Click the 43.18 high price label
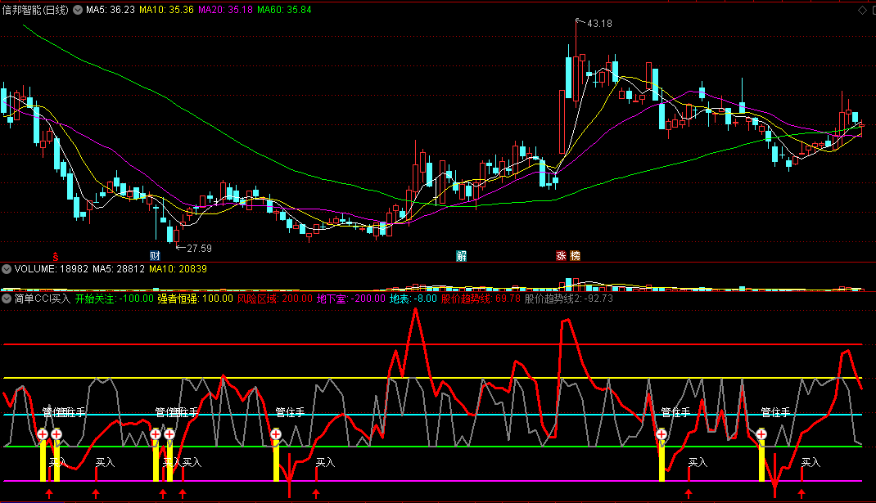Image resolution: width=876 pixels, height=503 pixels. [599, 24]
